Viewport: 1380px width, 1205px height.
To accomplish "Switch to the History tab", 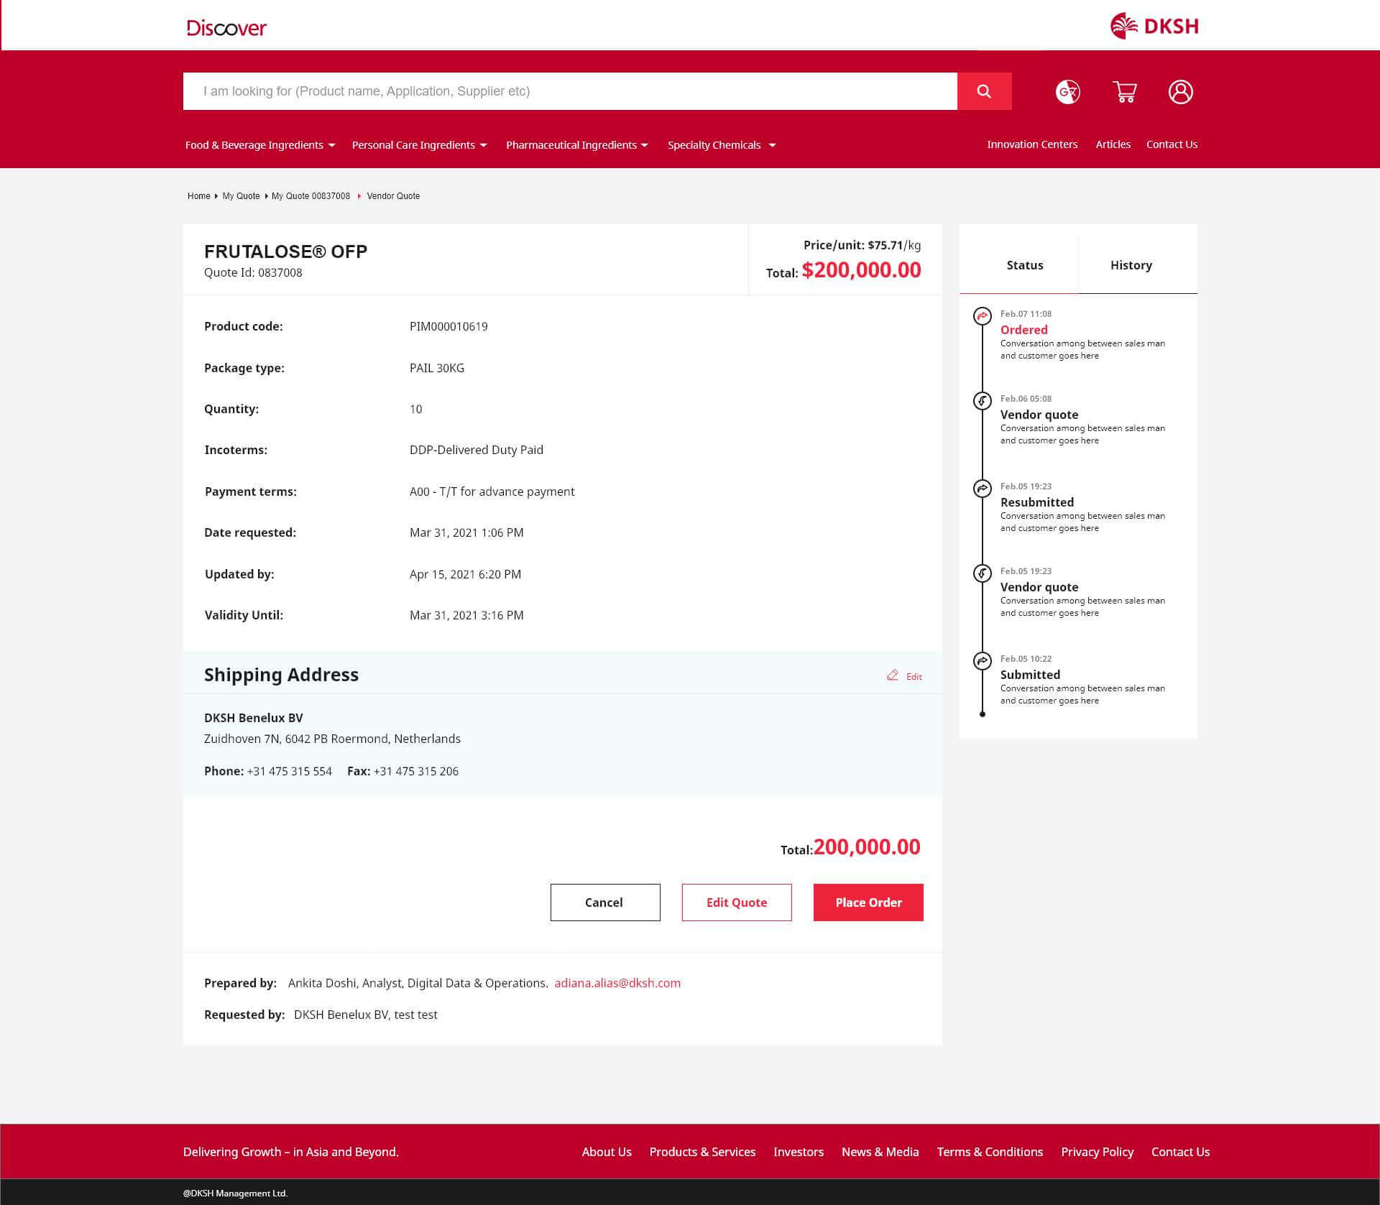I will click(1131, 265).
